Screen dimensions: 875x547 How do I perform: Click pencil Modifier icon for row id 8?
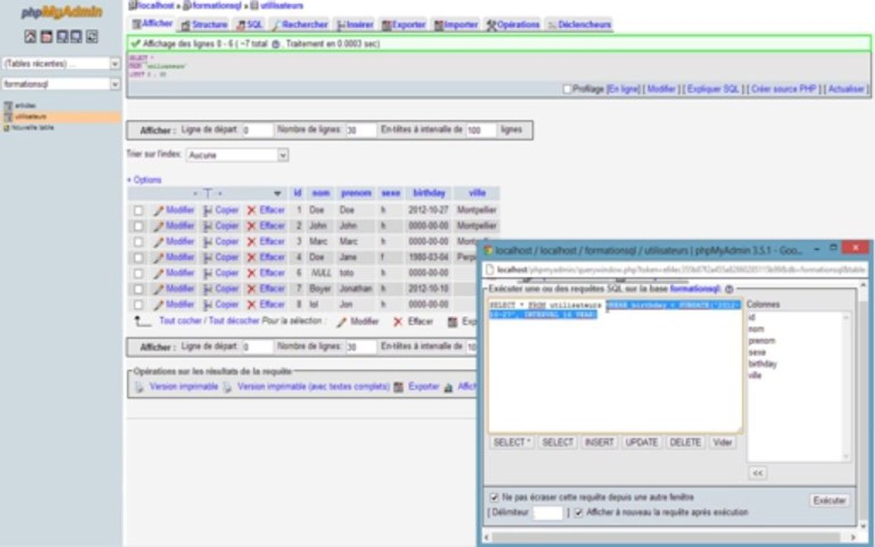pyautogui.click(x=159, y=305)
